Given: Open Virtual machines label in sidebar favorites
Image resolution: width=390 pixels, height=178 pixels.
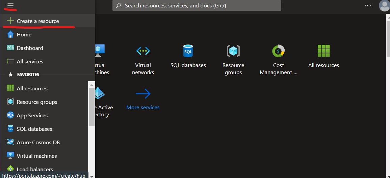Looking at the screenshot, I should tap(37, 156).
